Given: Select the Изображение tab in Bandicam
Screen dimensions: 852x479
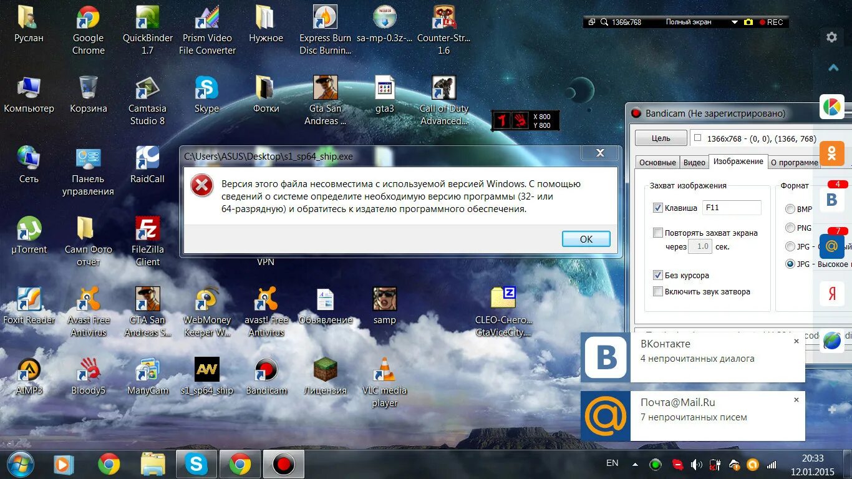Looking at the screenshot, I should point(738,161).
